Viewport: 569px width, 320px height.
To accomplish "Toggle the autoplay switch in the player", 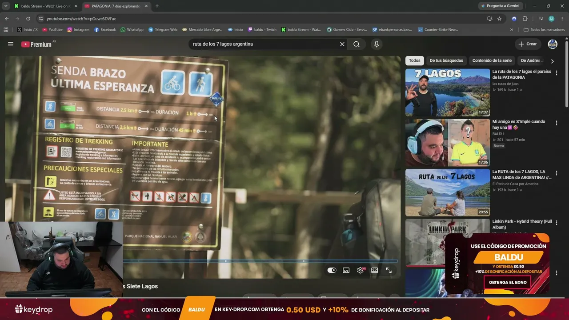I will tap(332, 270).
